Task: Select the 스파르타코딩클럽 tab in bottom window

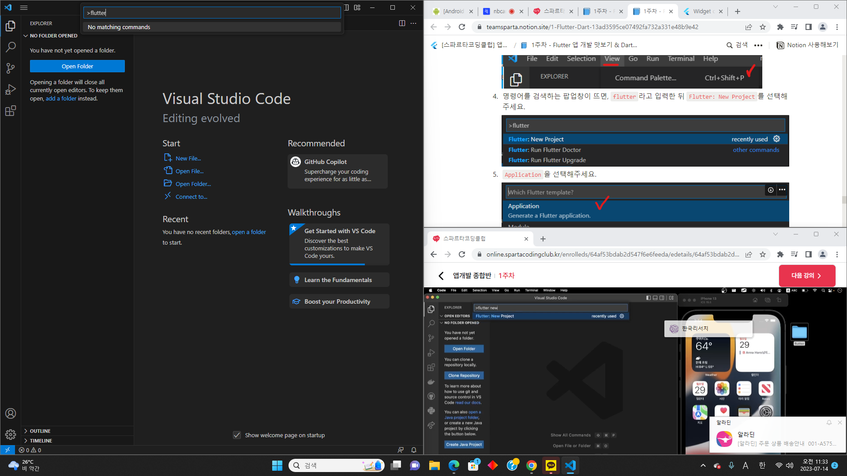Action: (x=480, y=238)
